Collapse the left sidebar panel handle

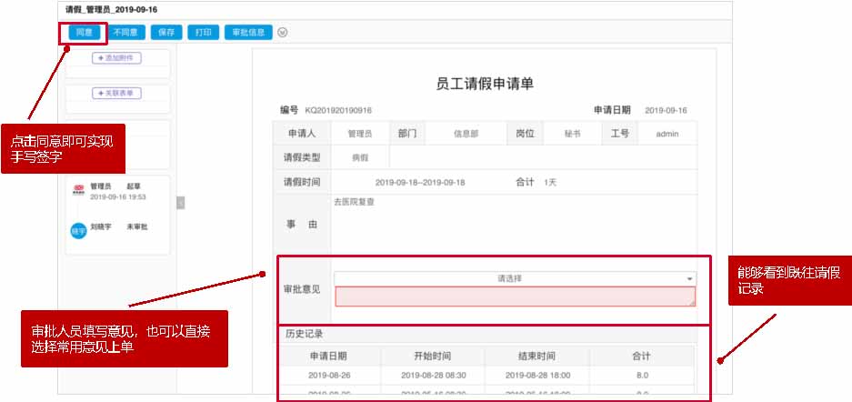pos(180,203)
